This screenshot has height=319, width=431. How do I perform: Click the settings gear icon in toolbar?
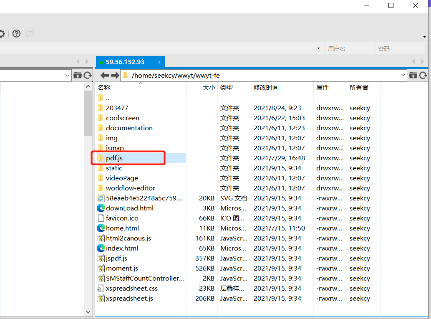pyautogui.click(x=2, y=34)
